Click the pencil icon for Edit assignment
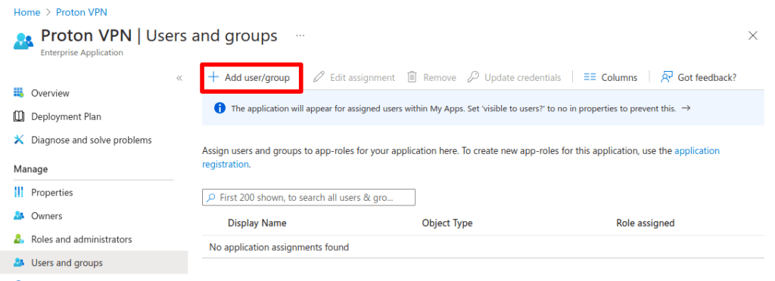The height and width of the screenshot is (281, 775). 319,77
